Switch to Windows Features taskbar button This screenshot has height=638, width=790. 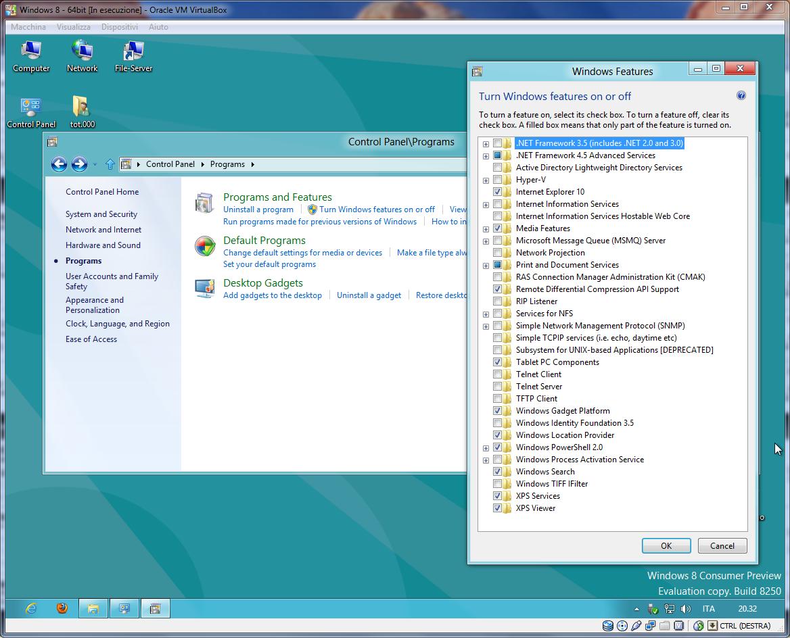point(155,608)
